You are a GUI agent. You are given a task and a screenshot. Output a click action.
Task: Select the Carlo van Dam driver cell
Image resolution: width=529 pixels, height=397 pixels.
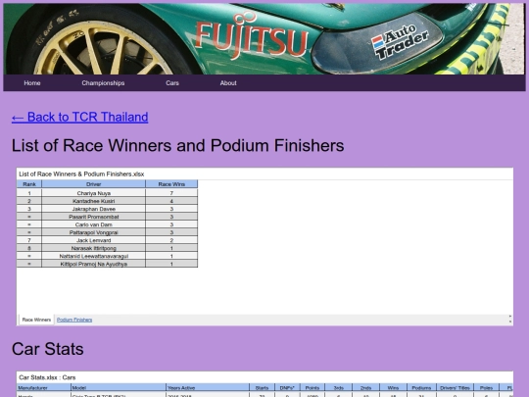(x=94, y=224)
